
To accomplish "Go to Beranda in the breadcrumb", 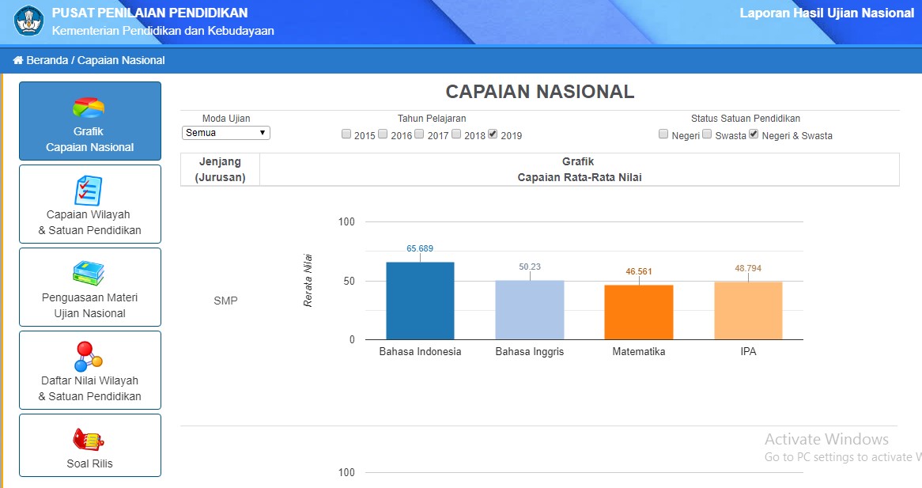I will [47, 60].
